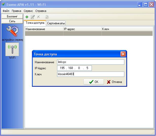Cancel the dialog with Отмена button

tap(114, 82)
